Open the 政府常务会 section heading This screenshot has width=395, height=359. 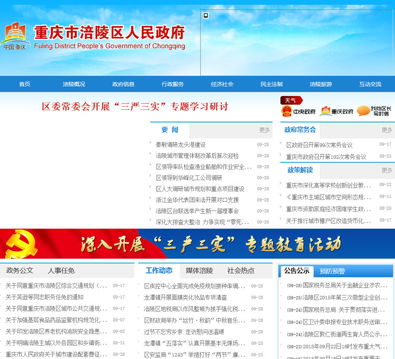(x=300, y=130)
